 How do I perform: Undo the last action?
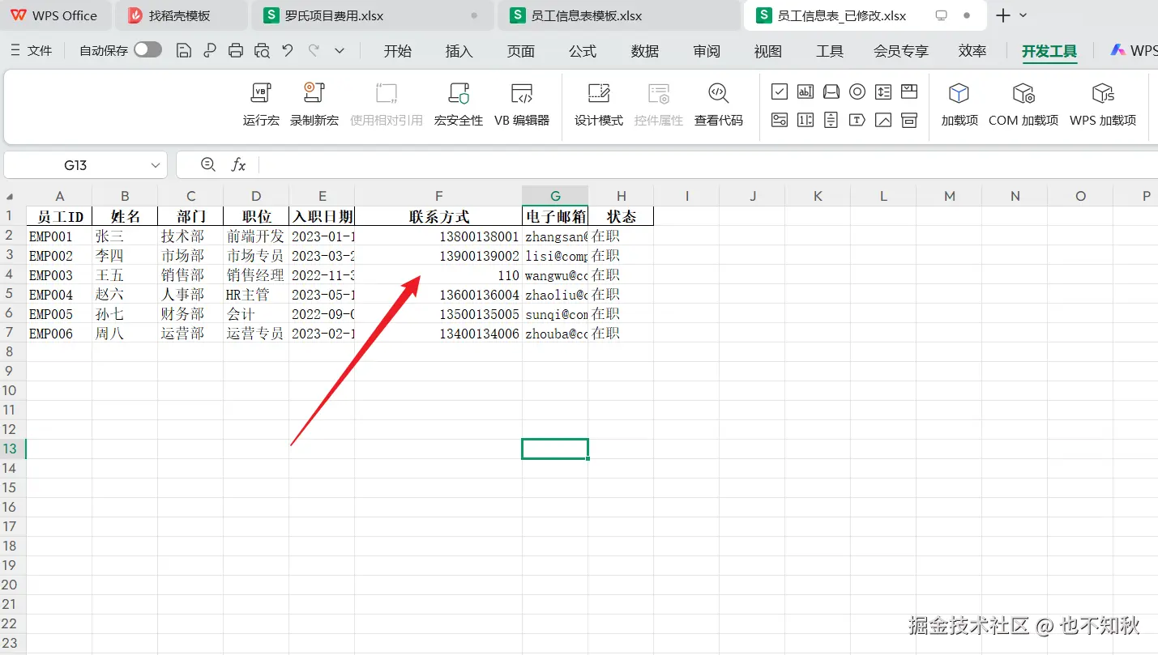(288, 51)
